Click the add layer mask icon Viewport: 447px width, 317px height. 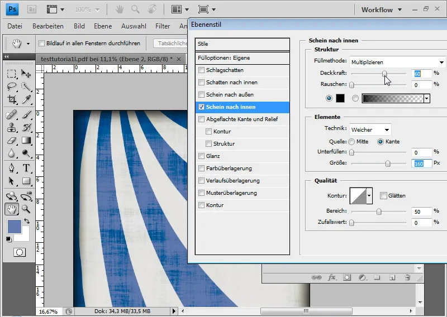[347, 277]
